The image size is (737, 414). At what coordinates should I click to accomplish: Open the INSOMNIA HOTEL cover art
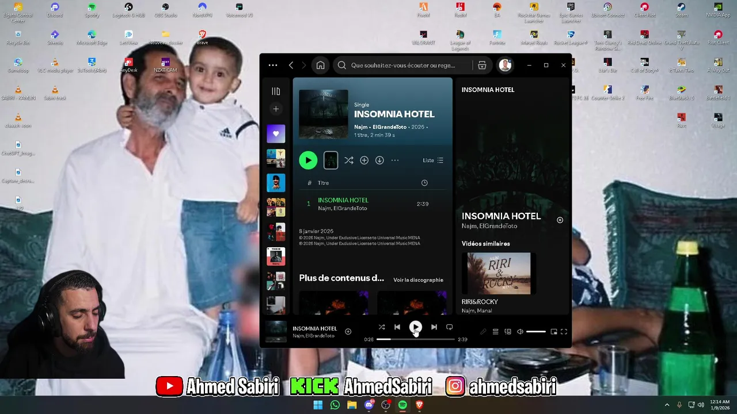pyautogui.click(x=324, y=114)
